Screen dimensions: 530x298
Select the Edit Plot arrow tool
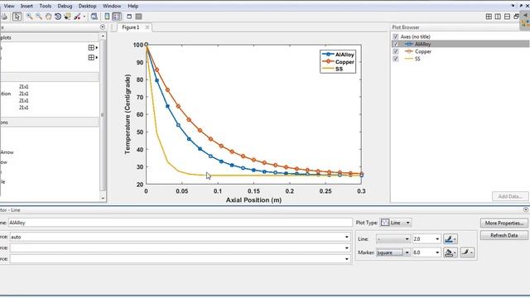click(17, 17)
